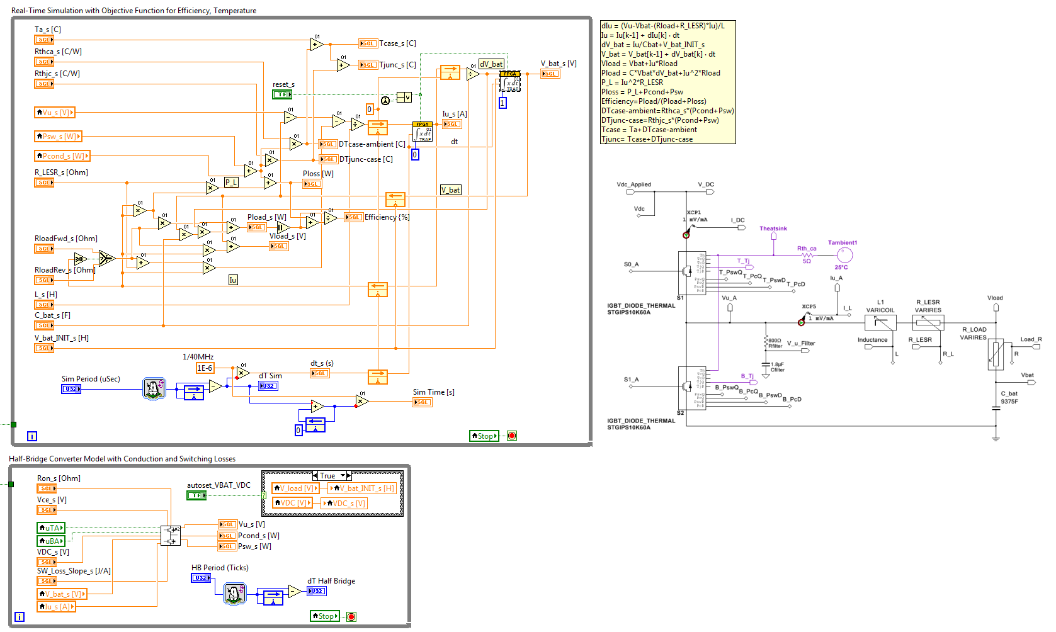
Task: Click the SW_Loss_Slope_s [J/A] SGL terminal
Action: coord(47,581)
